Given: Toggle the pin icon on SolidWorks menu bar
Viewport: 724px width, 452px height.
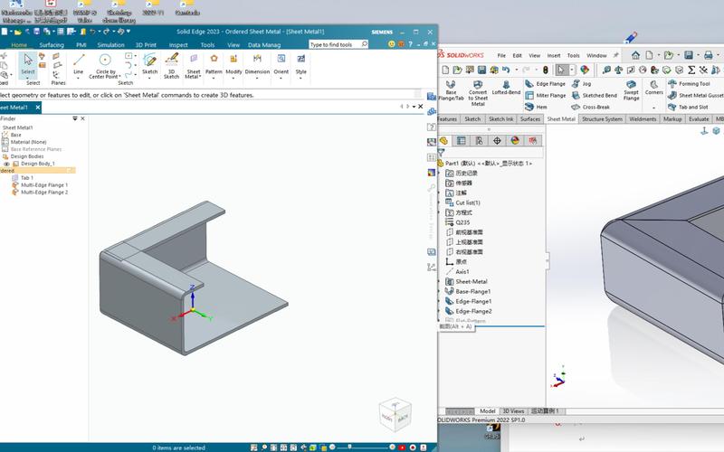Looking at the screenshot, I should pos(616,55).
